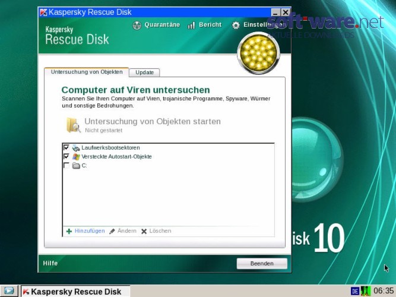
Task: Click the Bericht bar chart icon
Action: (191, 25)
